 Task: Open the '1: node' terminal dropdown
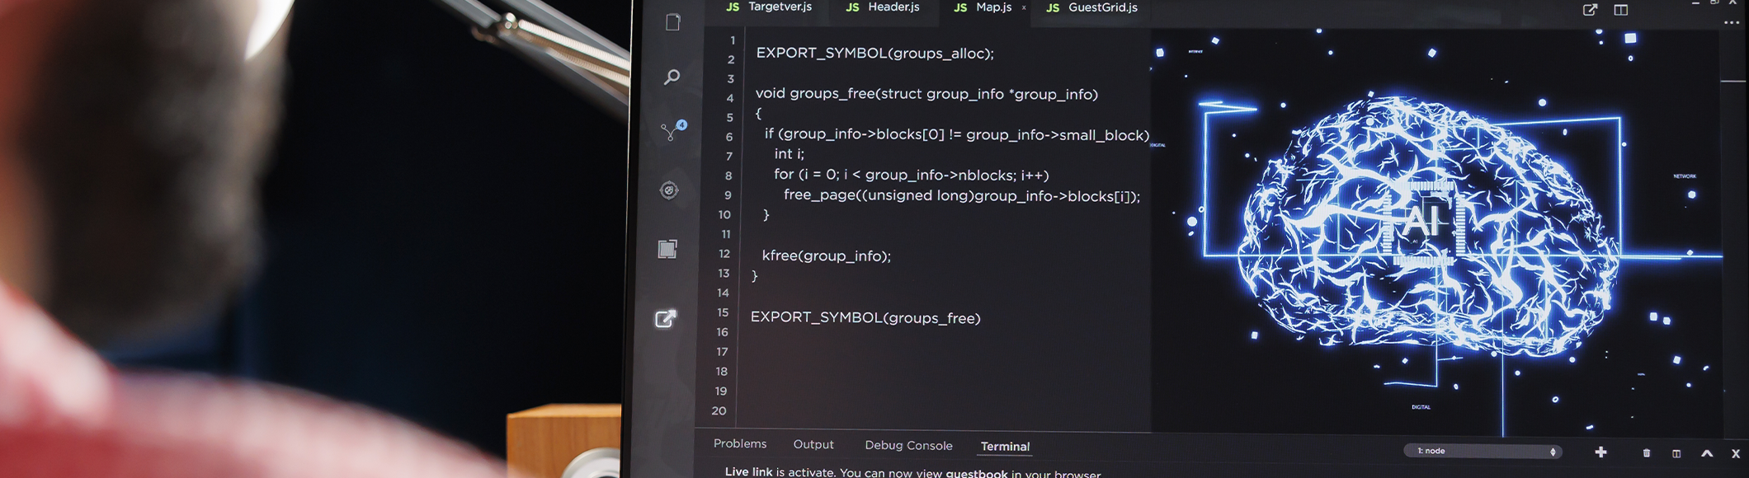1483,451
